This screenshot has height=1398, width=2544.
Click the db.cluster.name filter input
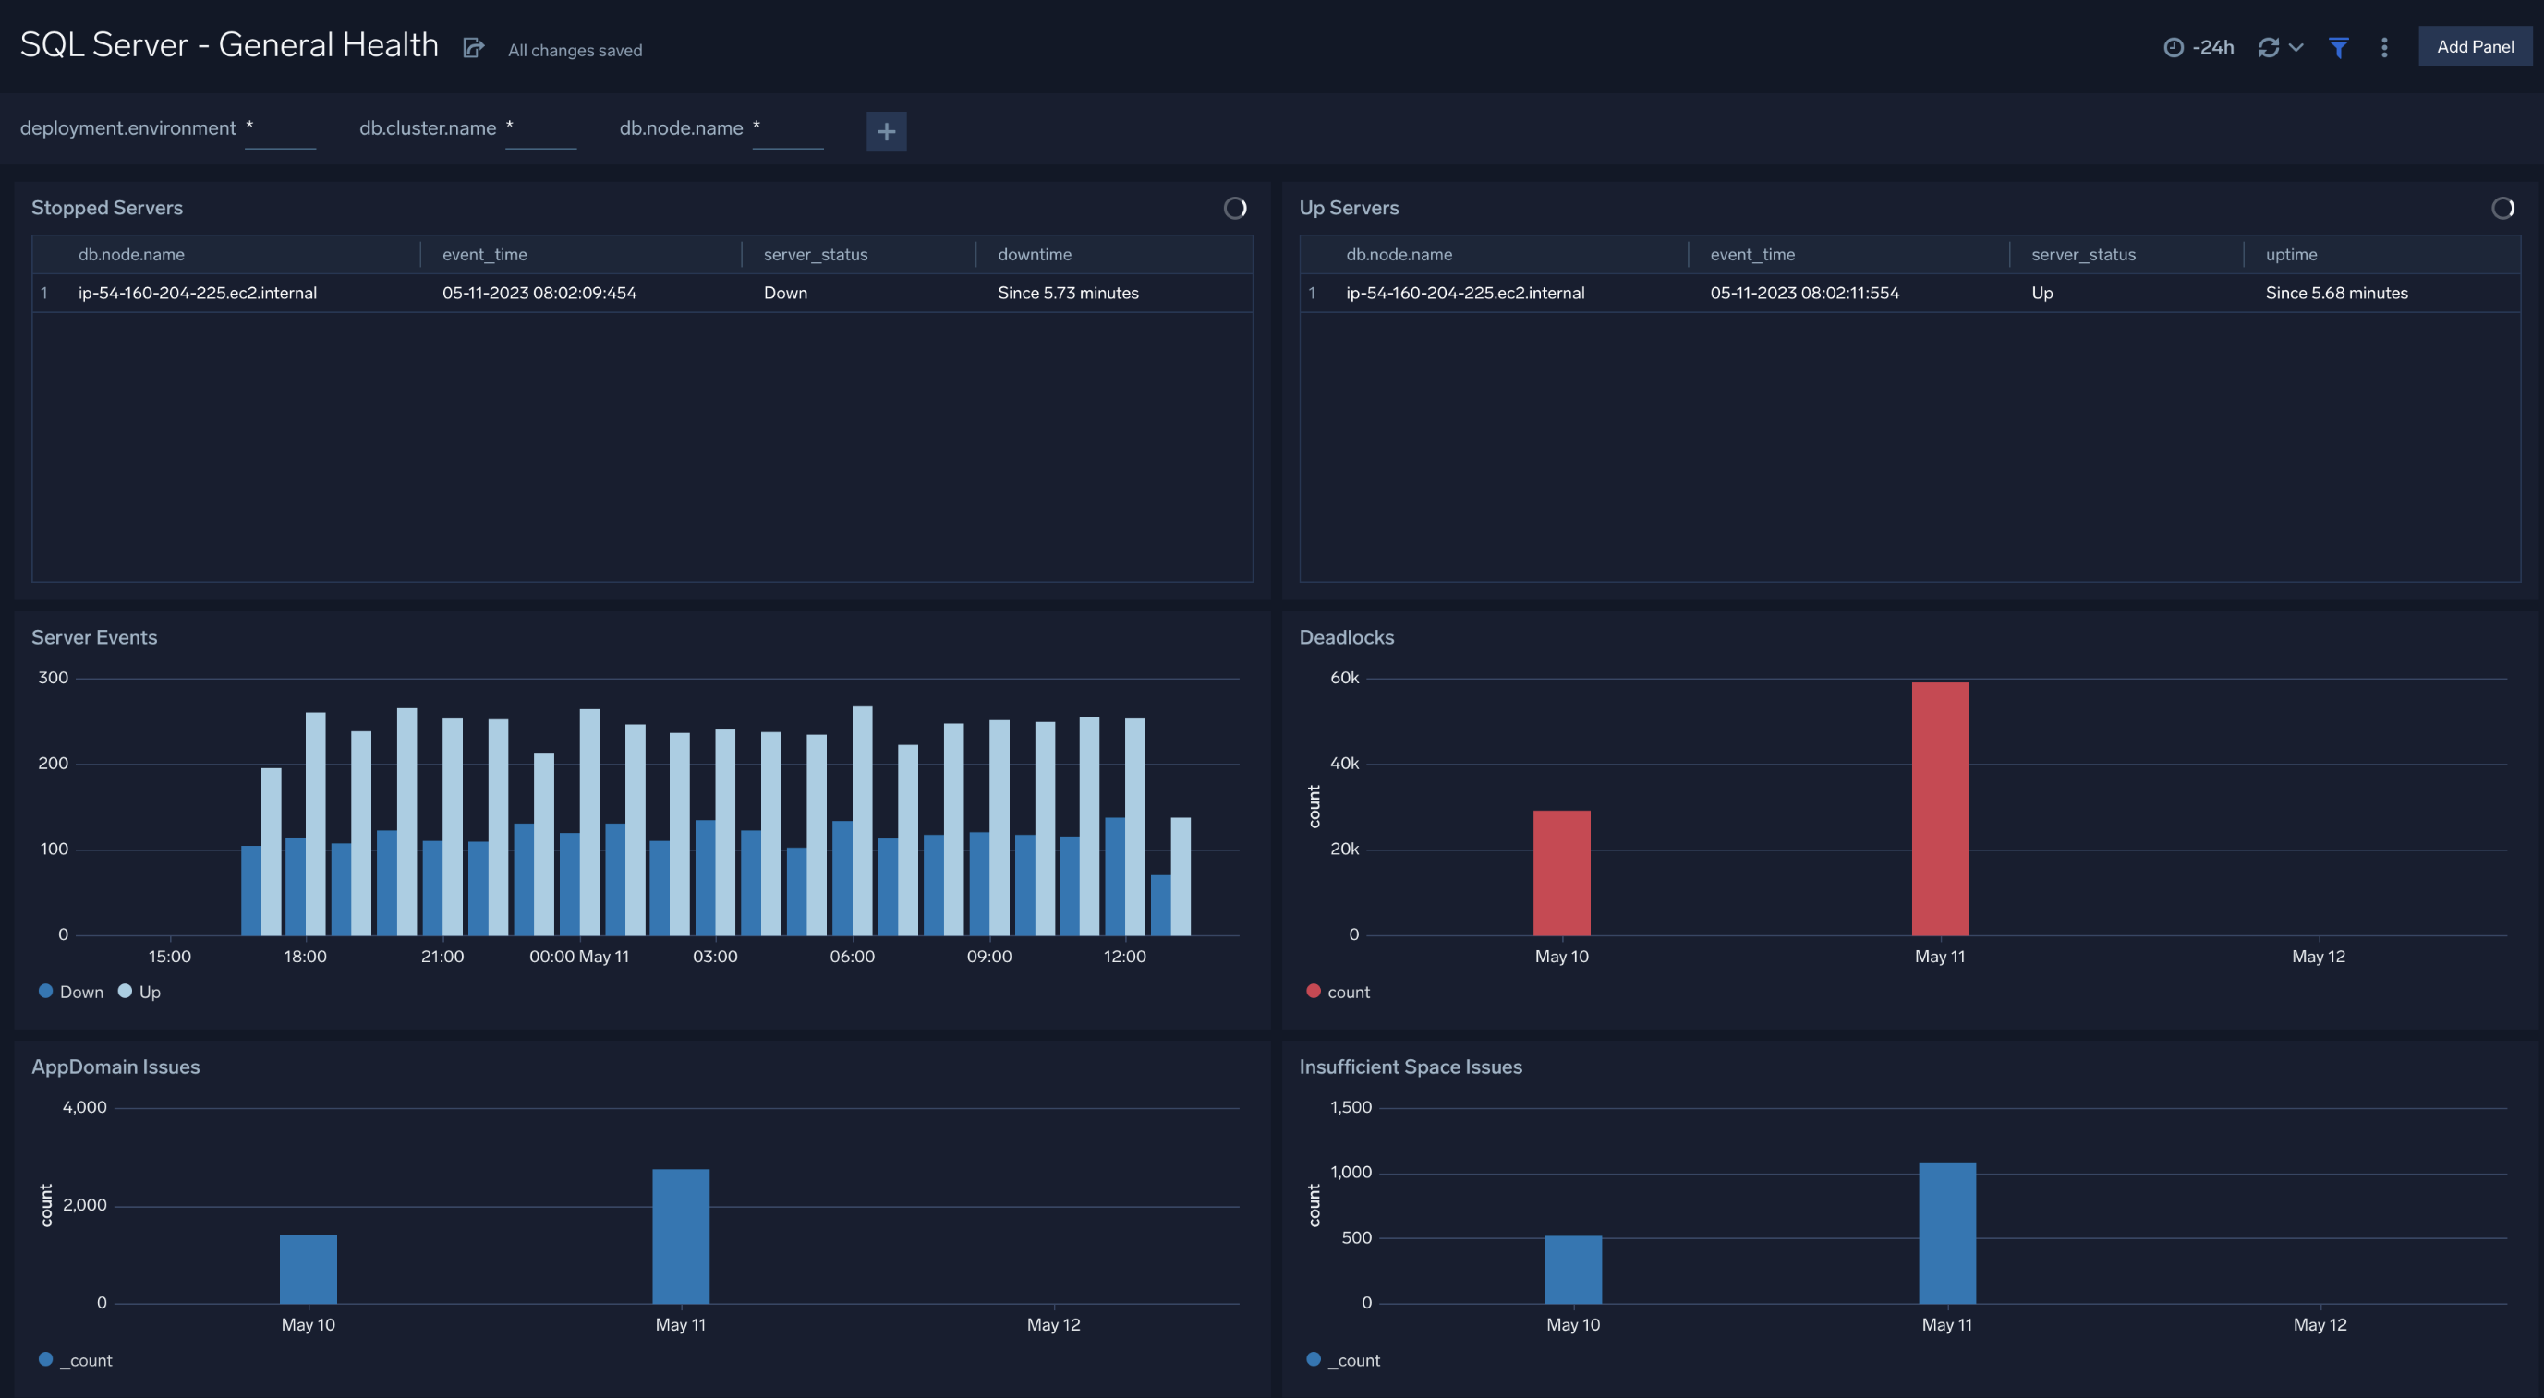(540, 129)
